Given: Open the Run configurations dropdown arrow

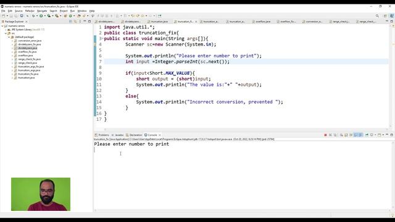Looking at the screenshot, I should 45,16.
